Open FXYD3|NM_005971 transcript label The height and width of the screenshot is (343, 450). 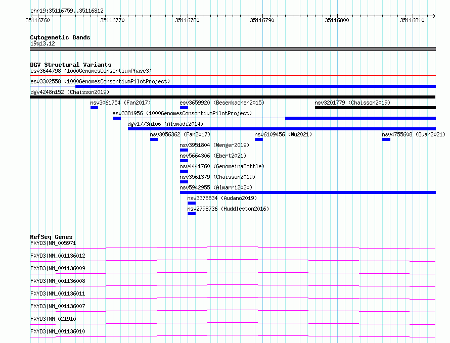coord(53,243)
